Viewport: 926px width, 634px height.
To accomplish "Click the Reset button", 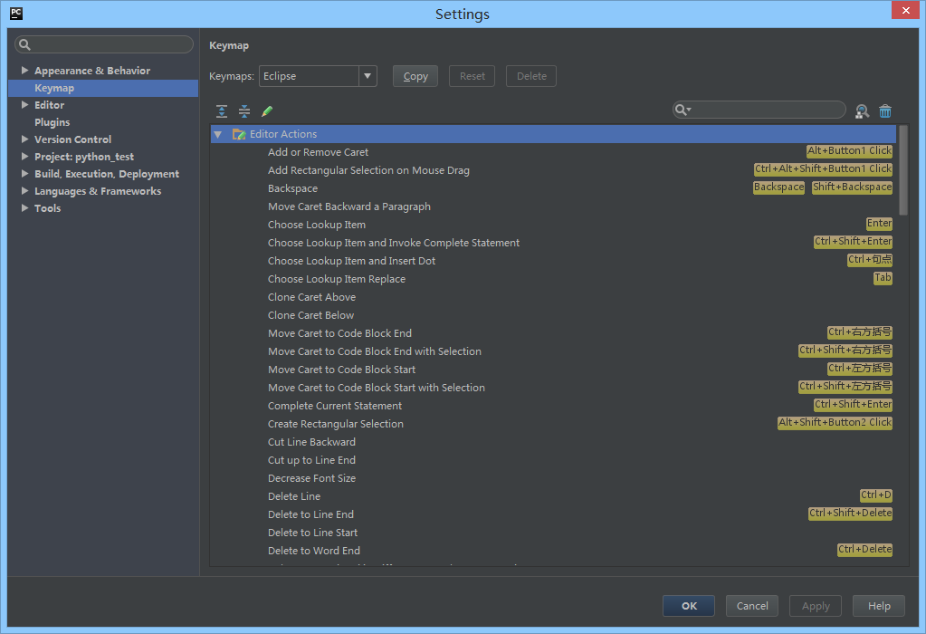I will click(x=472, y=76).
